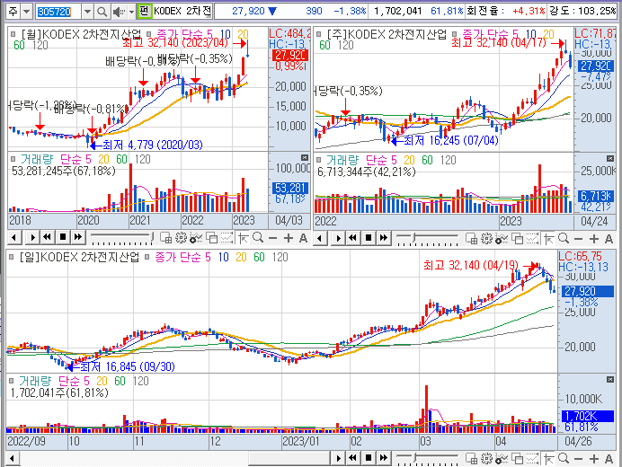Click the play button in monthly chart toolbar

32,238
